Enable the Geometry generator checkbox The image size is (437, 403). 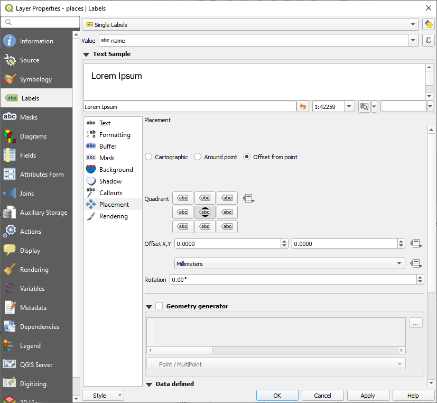(x=159, y=306)
